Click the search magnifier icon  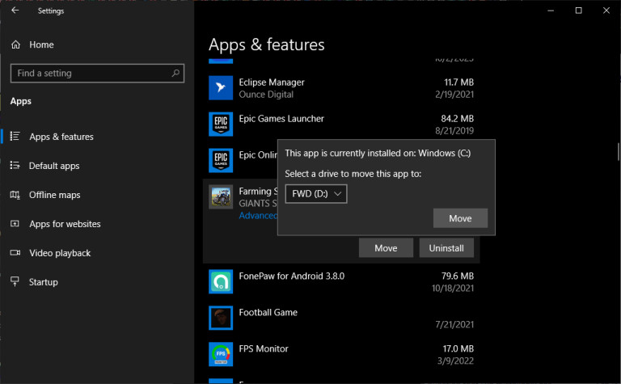point(175,74)
